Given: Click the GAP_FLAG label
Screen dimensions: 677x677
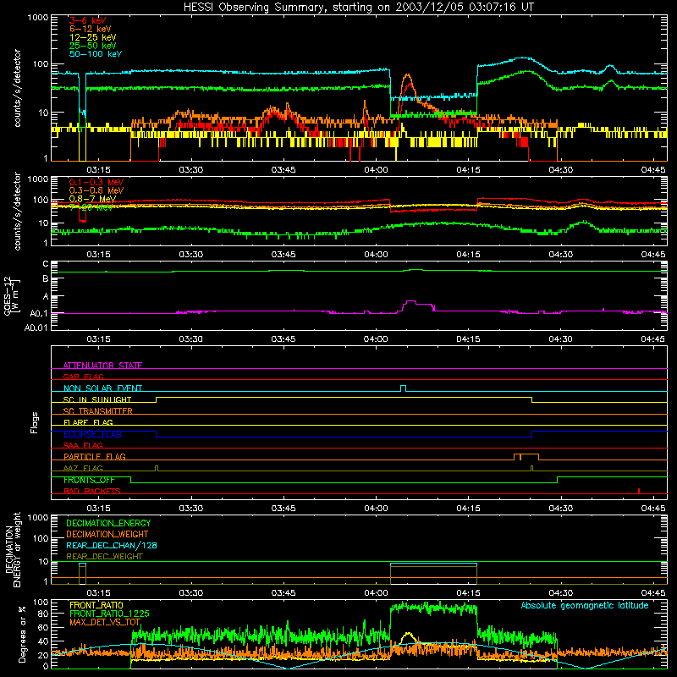Looking at the screenshot, I should [x=83, y=377].
